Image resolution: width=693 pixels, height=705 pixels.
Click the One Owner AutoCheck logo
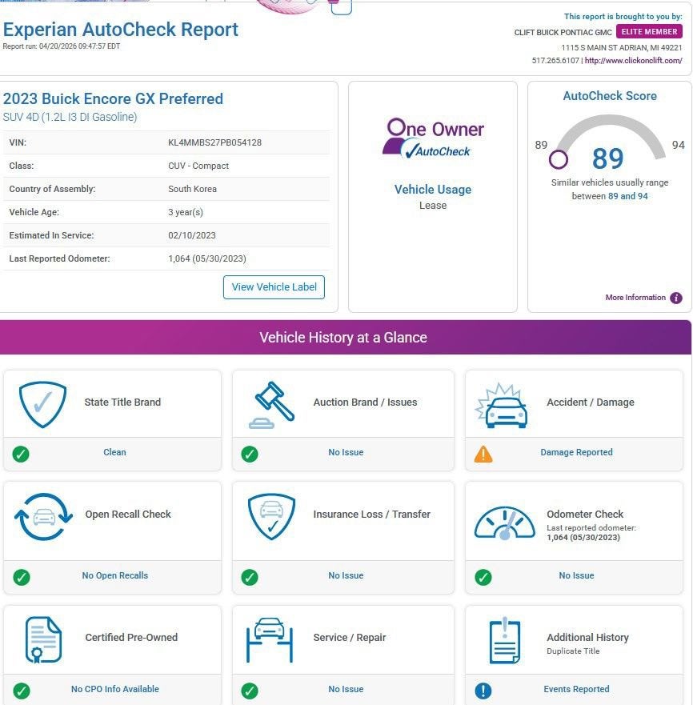point(433,138)
